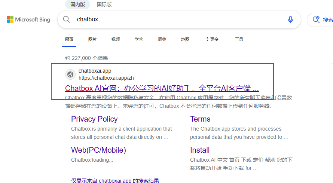Click the Privacy Policy description snippet
The image size is (333, 183).
point(122,133)
